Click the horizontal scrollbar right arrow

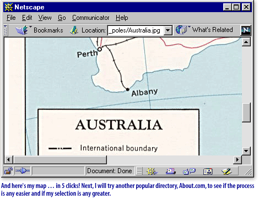(238, 160)
